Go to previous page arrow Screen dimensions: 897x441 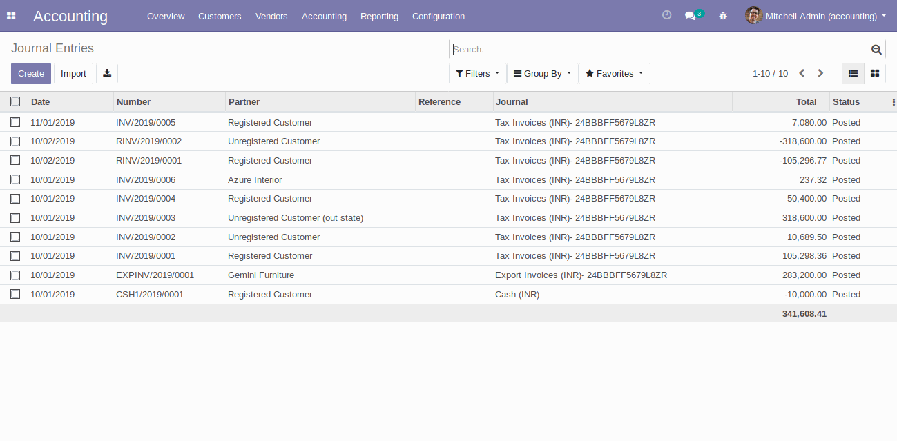coord(802,73)
